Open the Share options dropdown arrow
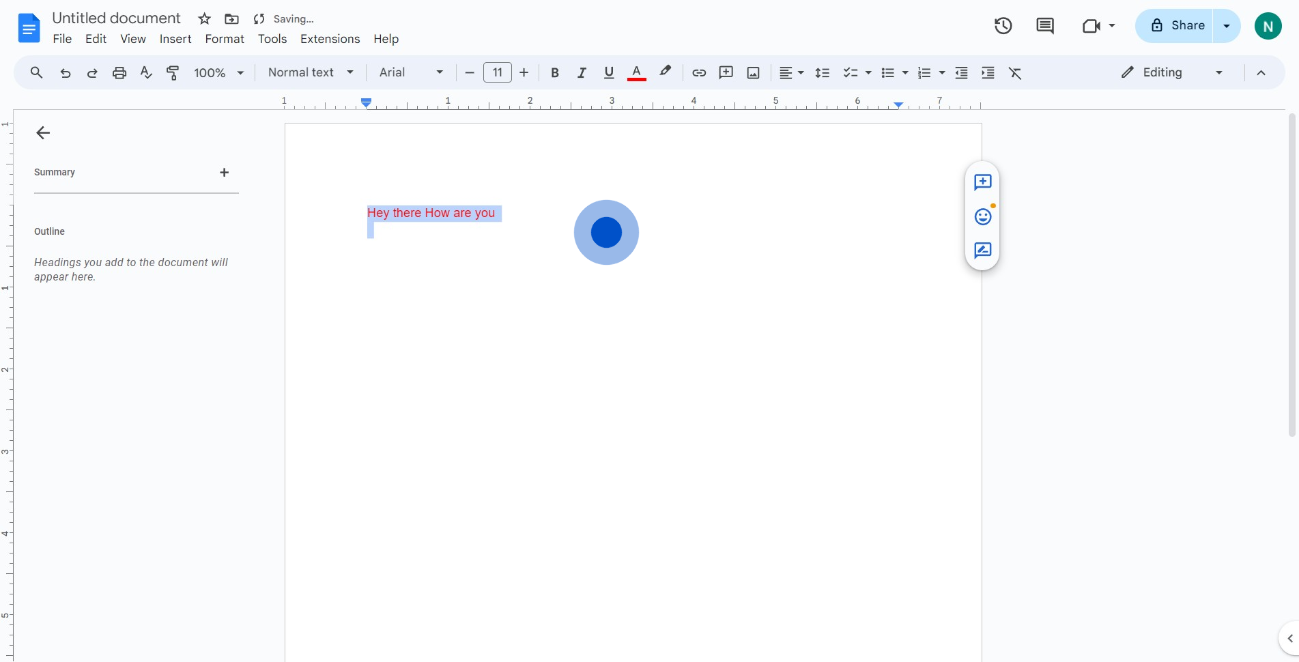Viewport: 1299px width, 662px height. click(1227, 26)
